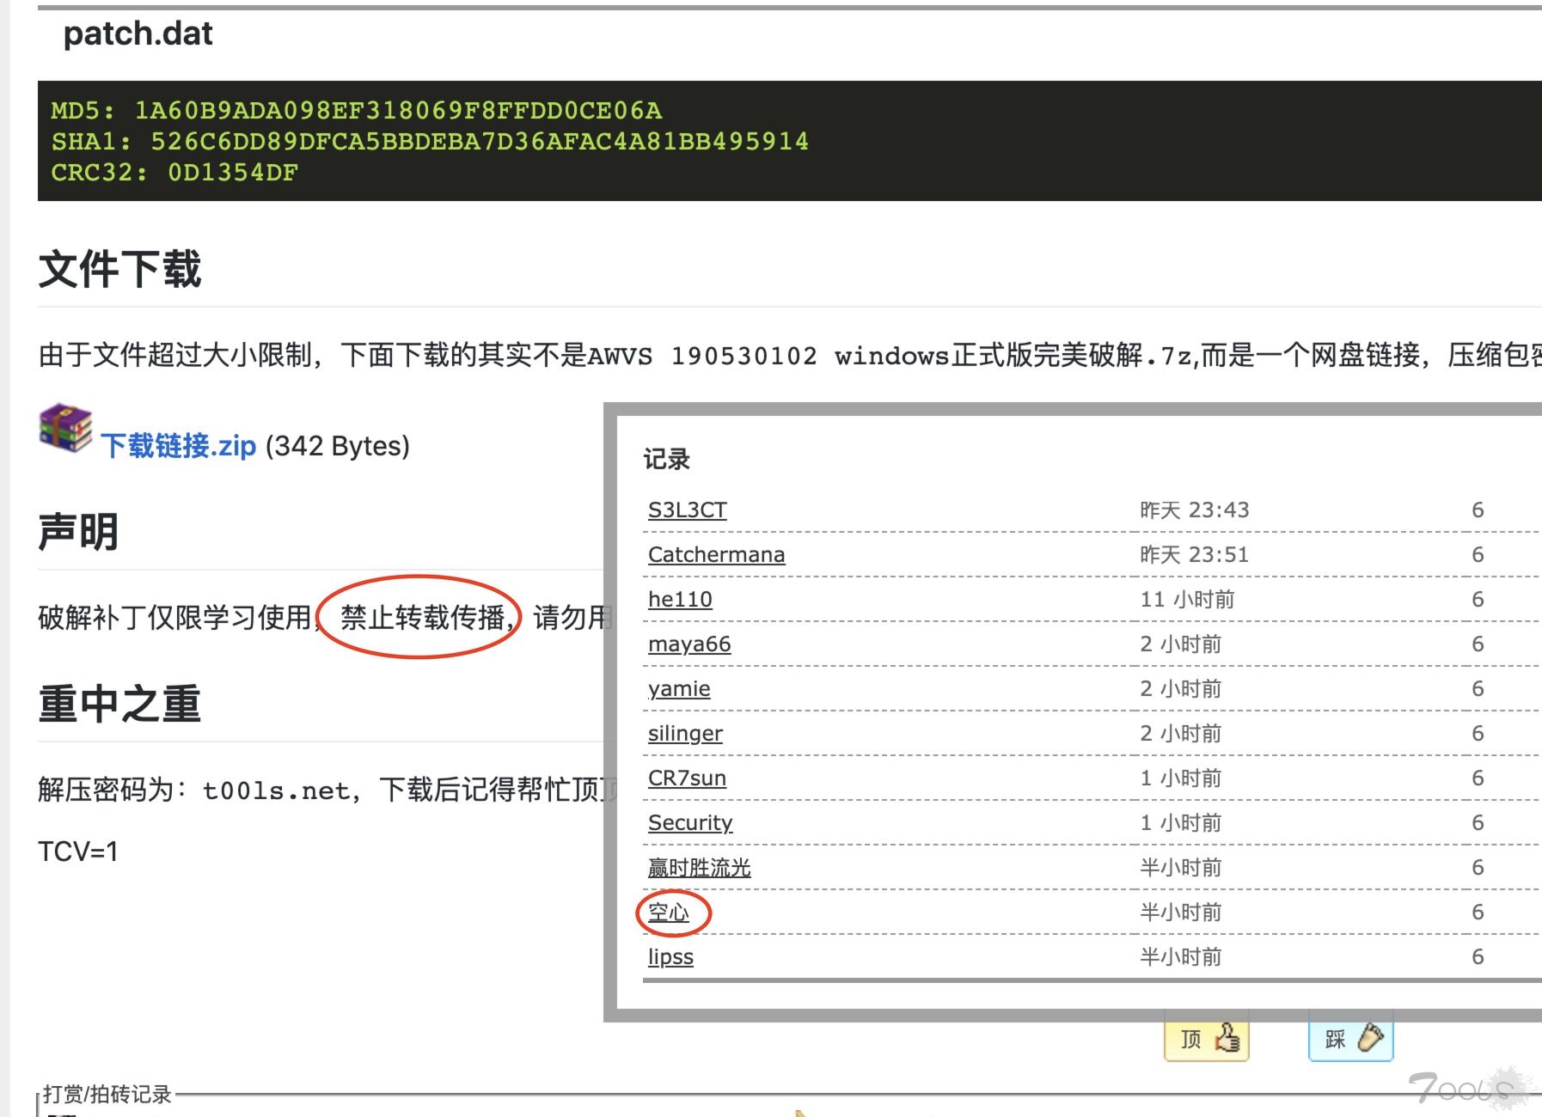Click the 重中之重 section heading
Viewport: 1542px width, 1117px height.
coord(119,704)
